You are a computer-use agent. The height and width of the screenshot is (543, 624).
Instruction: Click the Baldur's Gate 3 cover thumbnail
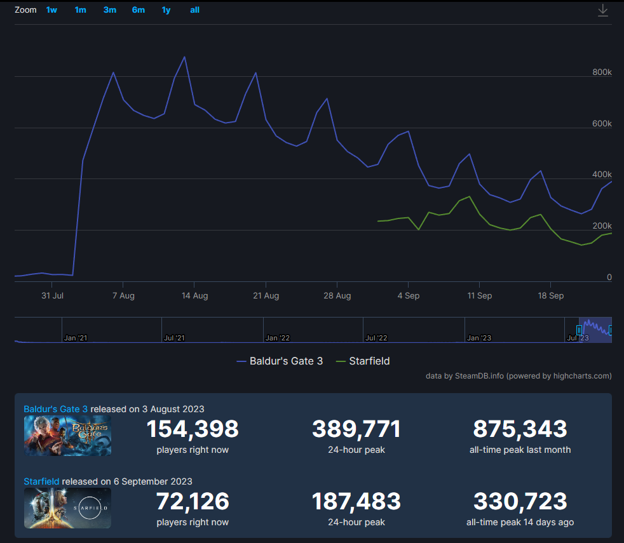(x=67, y=436)
